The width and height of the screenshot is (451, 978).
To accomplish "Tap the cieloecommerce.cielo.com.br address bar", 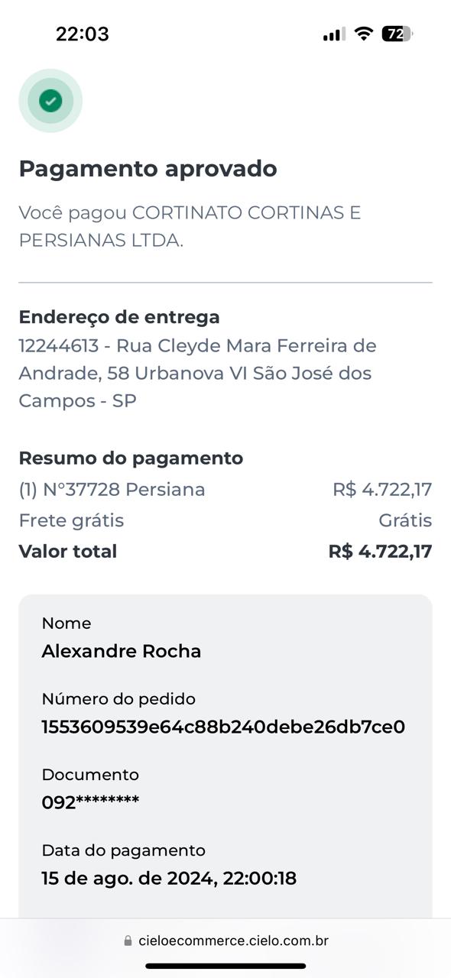I will click(x=226, y=941).
